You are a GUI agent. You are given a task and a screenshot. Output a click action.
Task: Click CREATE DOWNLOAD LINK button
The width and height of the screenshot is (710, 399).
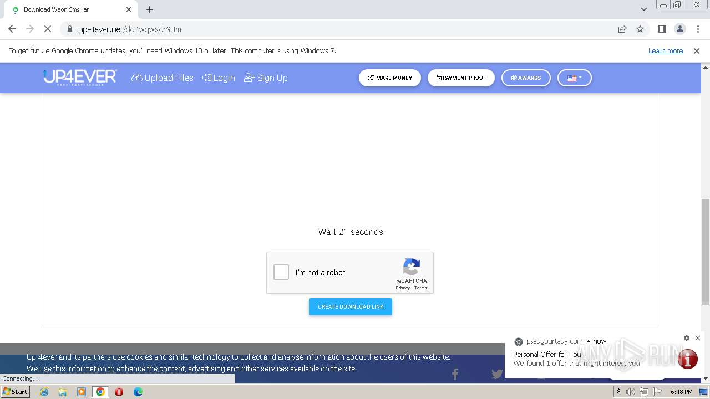[351, 306]
